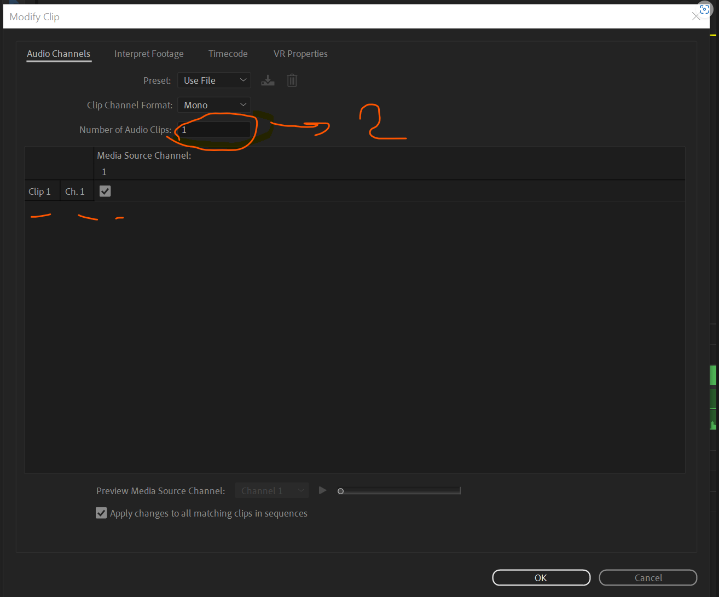Toggle Apply changes to all matching clips
Screen dimensions: 719x597
pyautogui.click(x=101, y=513)
